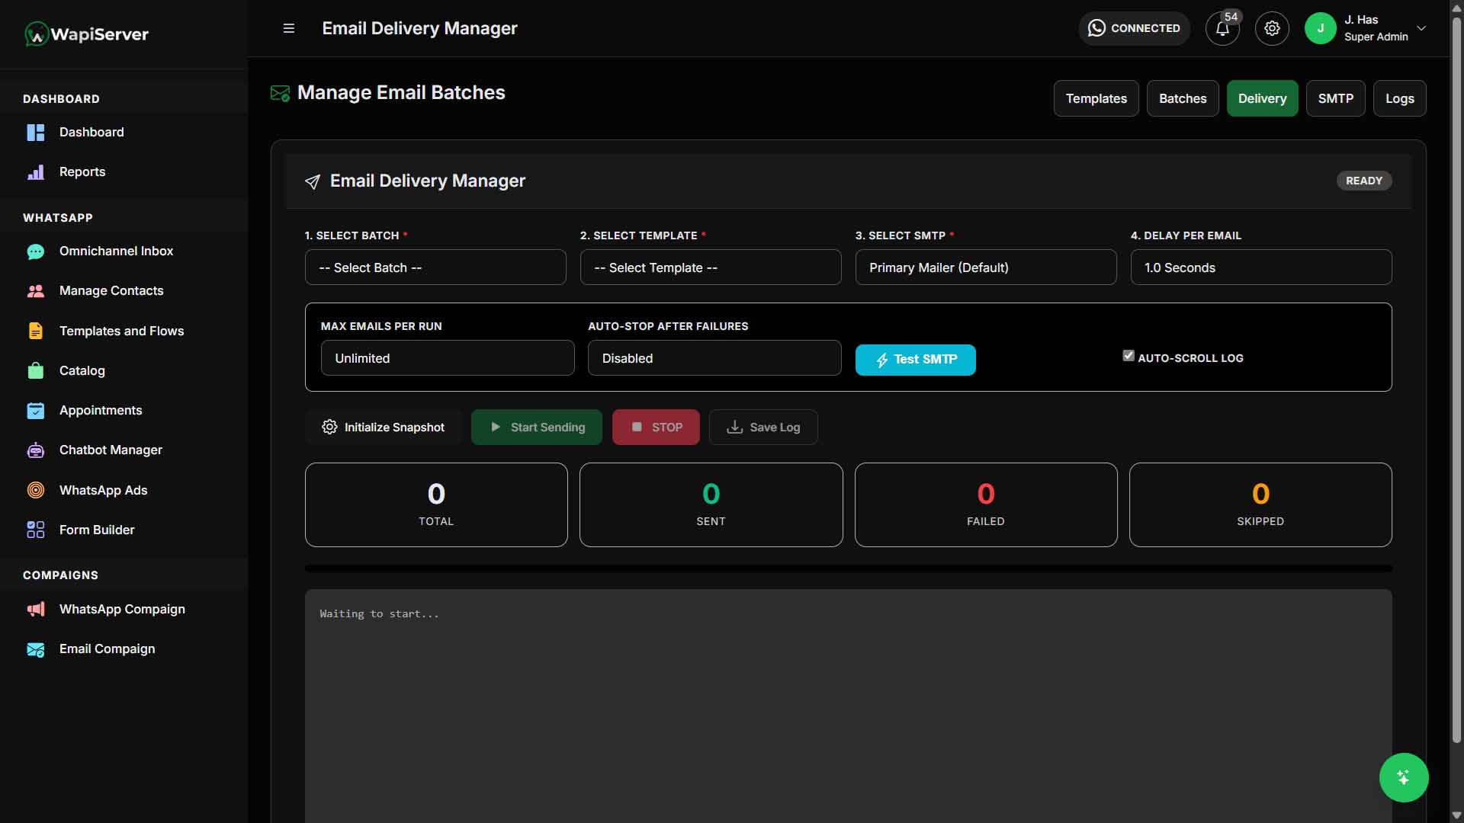Viewport: 1464px width, 823px height.
Task: Open the Select SMTP Primary Mailer dropdown
Action: 986,267
